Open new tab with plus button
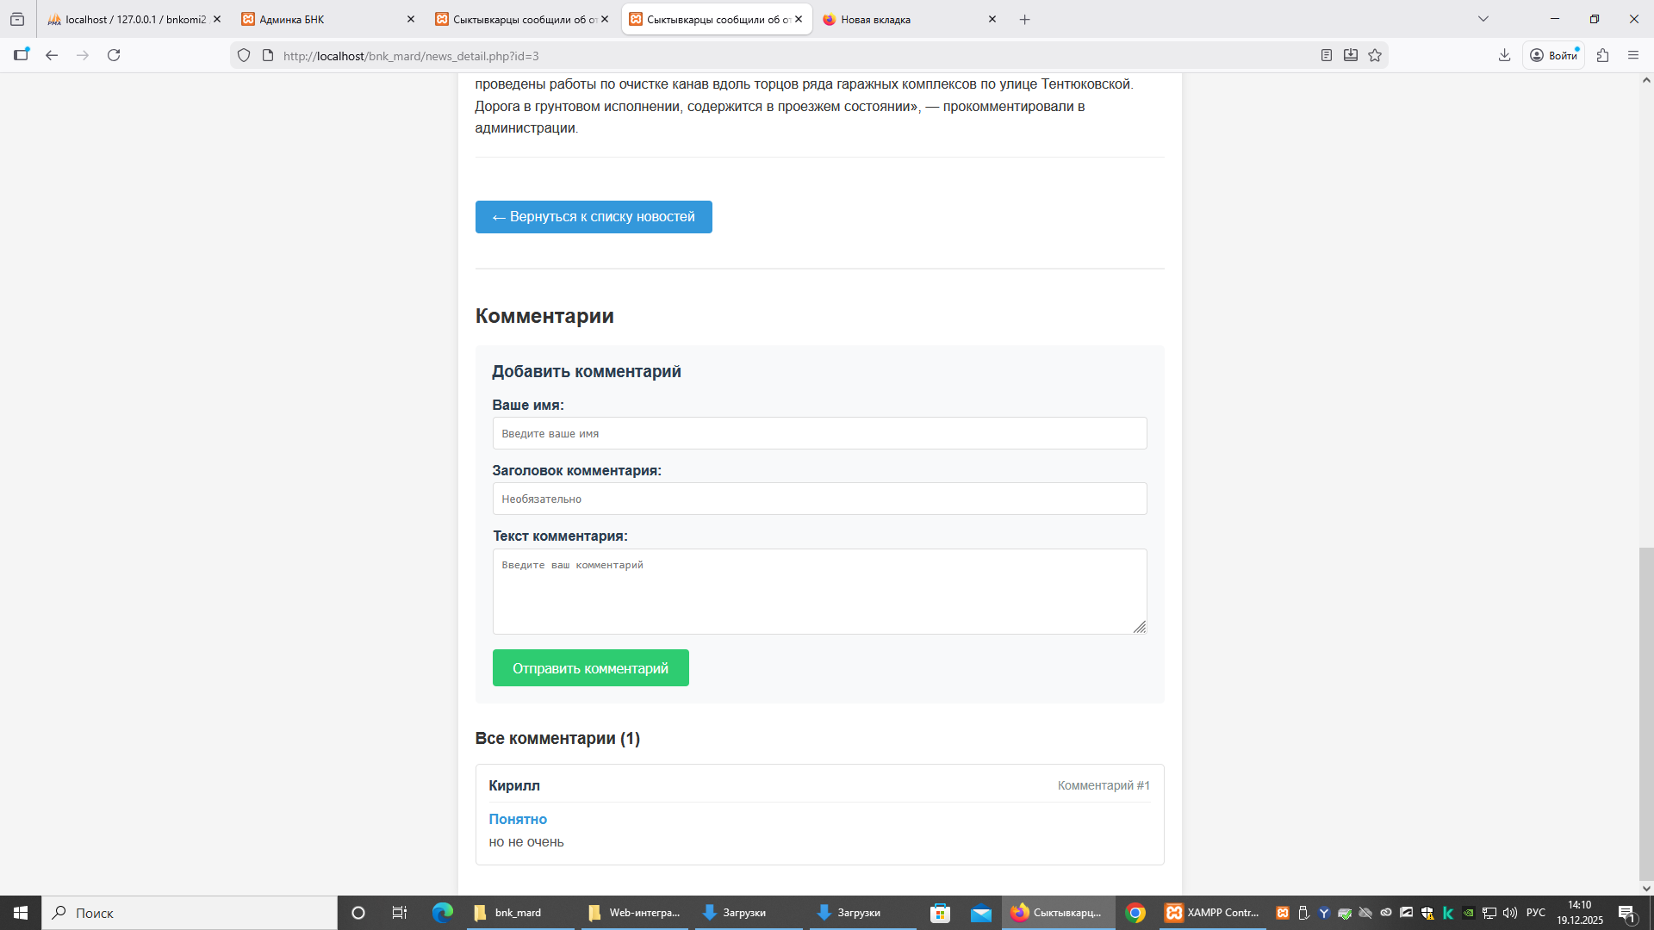This screenshot has width=1654, height=930. pyautogui.click(x=1024, y=19)
